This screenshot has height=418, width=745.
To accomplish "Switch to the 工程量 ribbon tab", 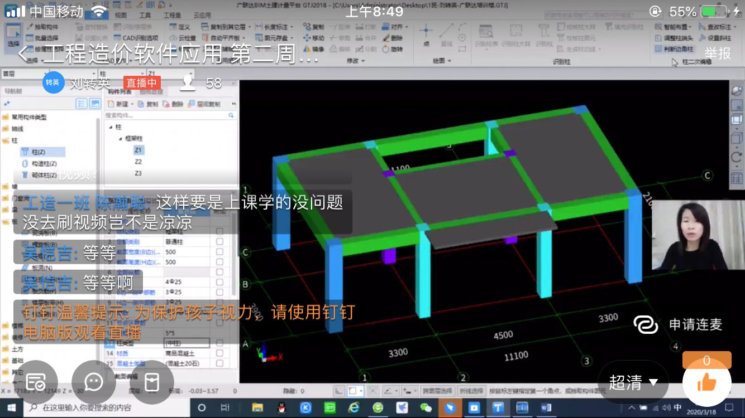I will (x=172, y=16).
